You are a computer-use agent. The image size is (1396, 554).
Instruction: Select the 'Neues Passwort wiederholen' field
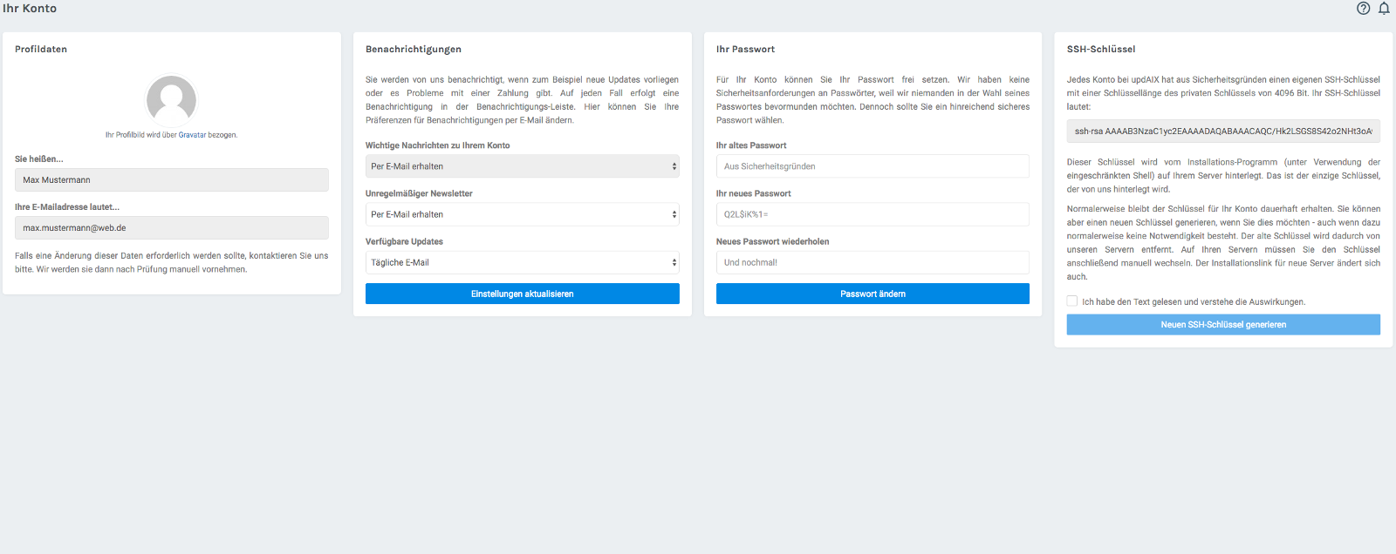(872, 262)
